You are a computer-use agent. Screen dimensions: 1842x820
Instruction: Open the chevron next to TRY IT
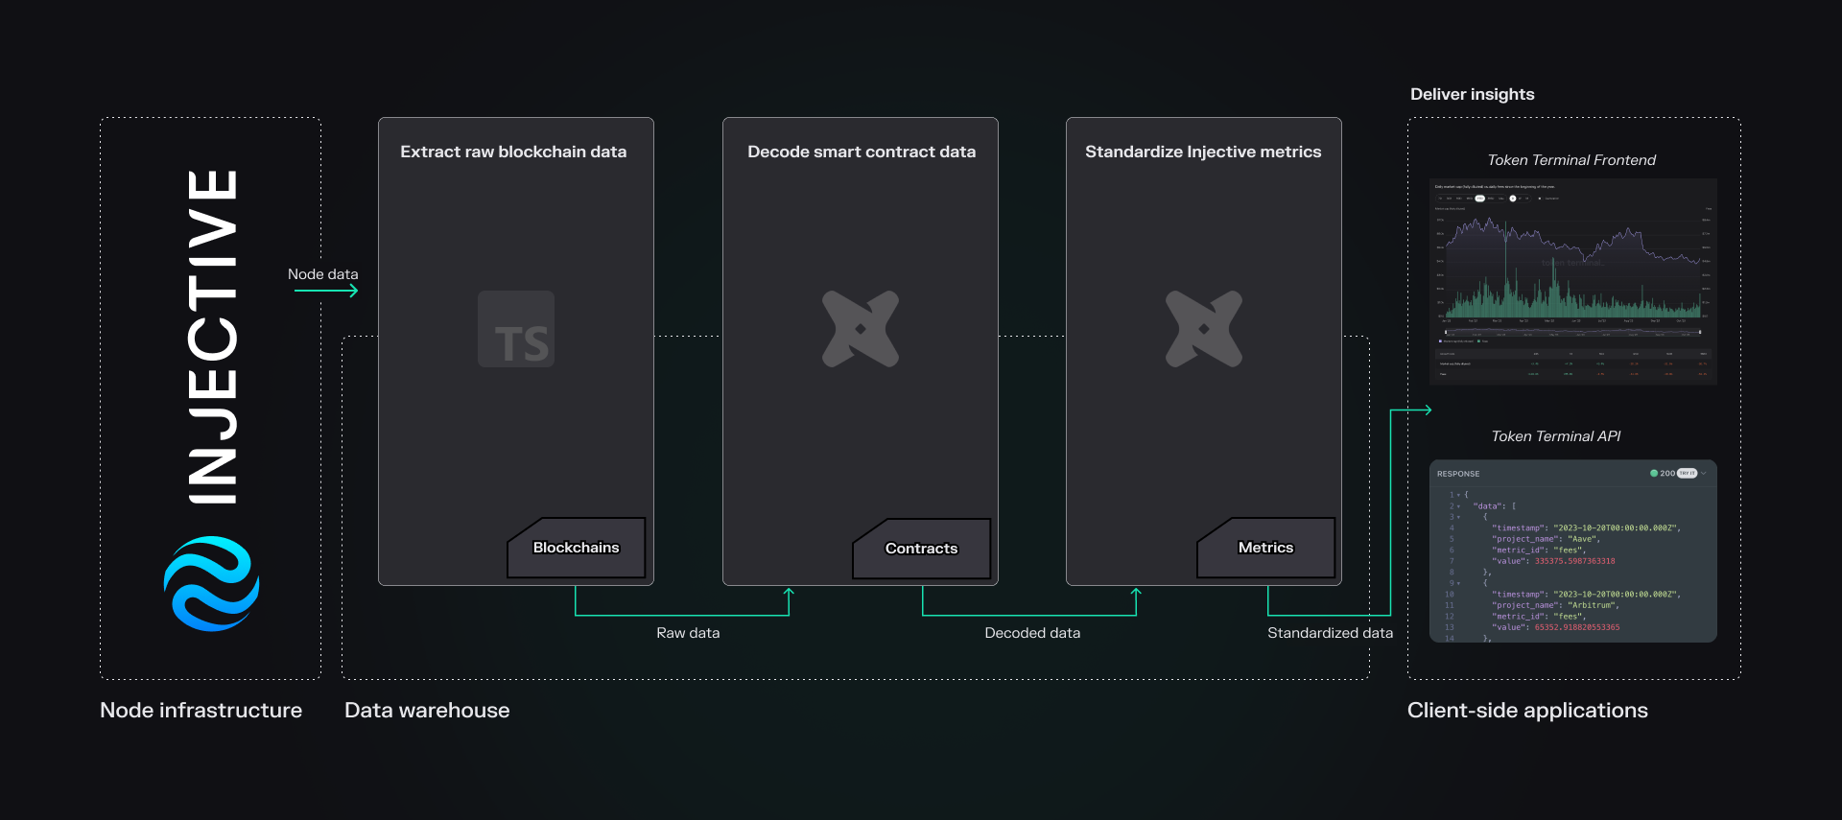point(1704,473)
